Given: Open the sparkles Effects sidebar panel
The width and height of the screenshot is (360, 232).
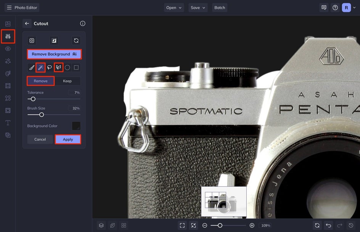Looking at the screenshot, I should point(8,61).
